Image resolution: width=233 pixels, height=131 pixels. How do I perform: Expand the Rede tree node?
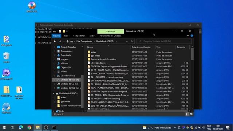coord(54,111)
